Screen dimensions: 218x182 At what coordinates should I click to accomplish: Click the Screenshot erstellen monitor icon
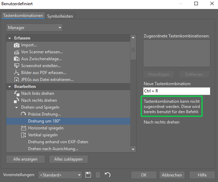tap(17, 66)
